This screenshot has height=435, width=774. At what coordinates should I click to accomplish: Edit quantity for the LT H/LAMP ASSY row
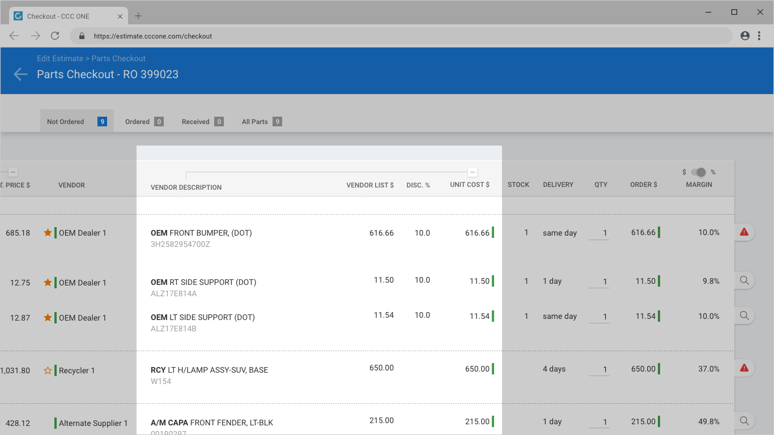[x=599, y=369]
